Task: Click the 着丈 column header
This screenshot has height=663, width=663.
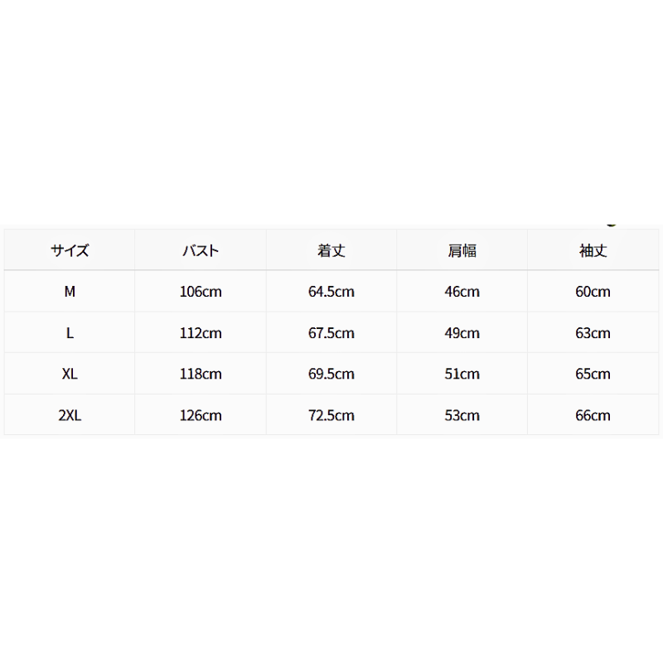Action: click(x=331, y=251)
